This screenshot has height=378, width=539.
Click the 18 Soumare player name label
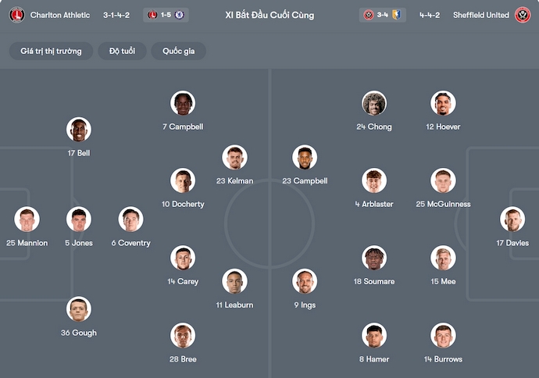pos(374,281)
